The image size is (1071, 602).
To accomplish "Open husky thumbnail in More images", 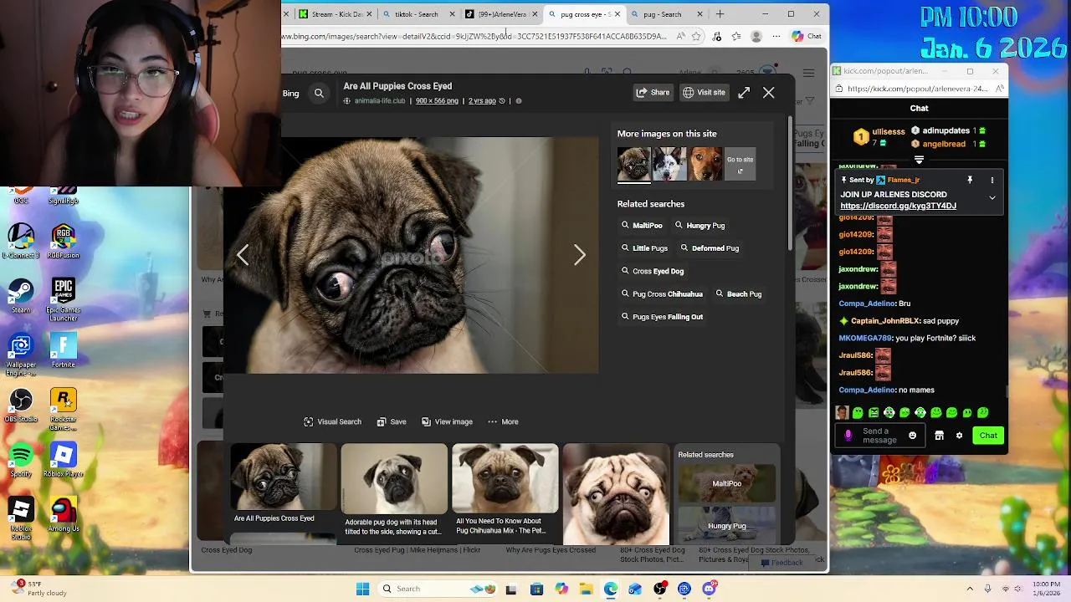I will 669,164.
